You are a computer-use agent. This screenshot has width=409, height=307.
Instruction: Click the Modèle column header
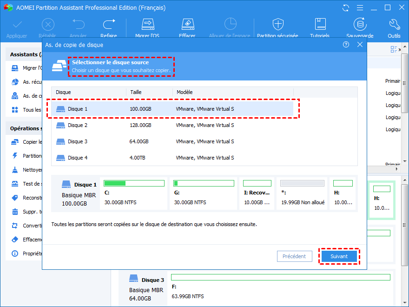tap(233, 92)
